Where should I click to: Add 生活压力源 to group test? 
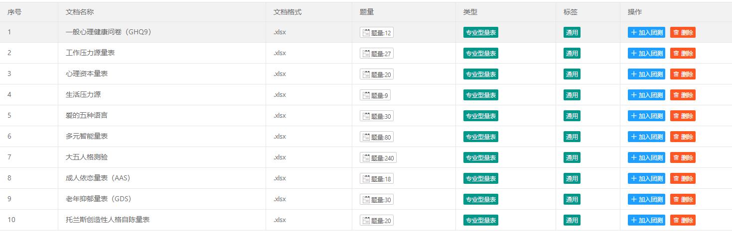[x=646, y=95]
